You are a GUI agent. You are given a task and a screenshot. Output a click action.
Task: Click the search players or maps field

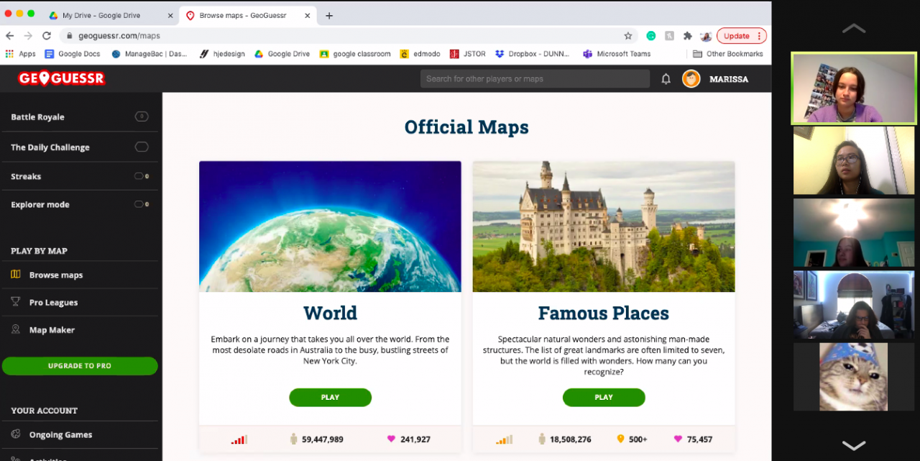point(535,79)
